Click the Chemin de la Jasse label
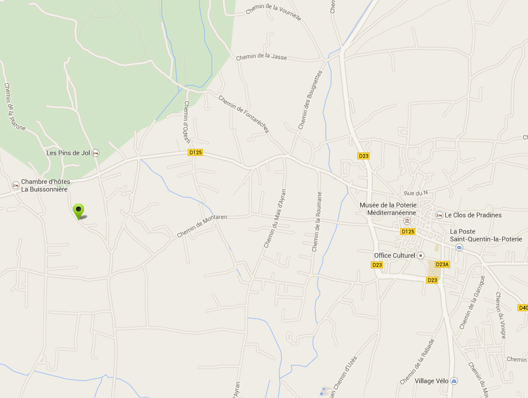The height and width of the screenshot is (398, 528). (x=261, y=57)
